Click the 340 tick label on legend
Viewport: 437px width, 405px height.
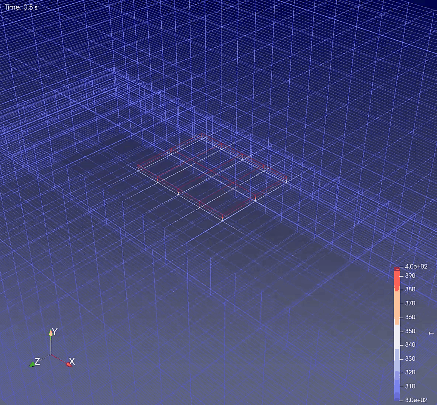coord(410,345)
